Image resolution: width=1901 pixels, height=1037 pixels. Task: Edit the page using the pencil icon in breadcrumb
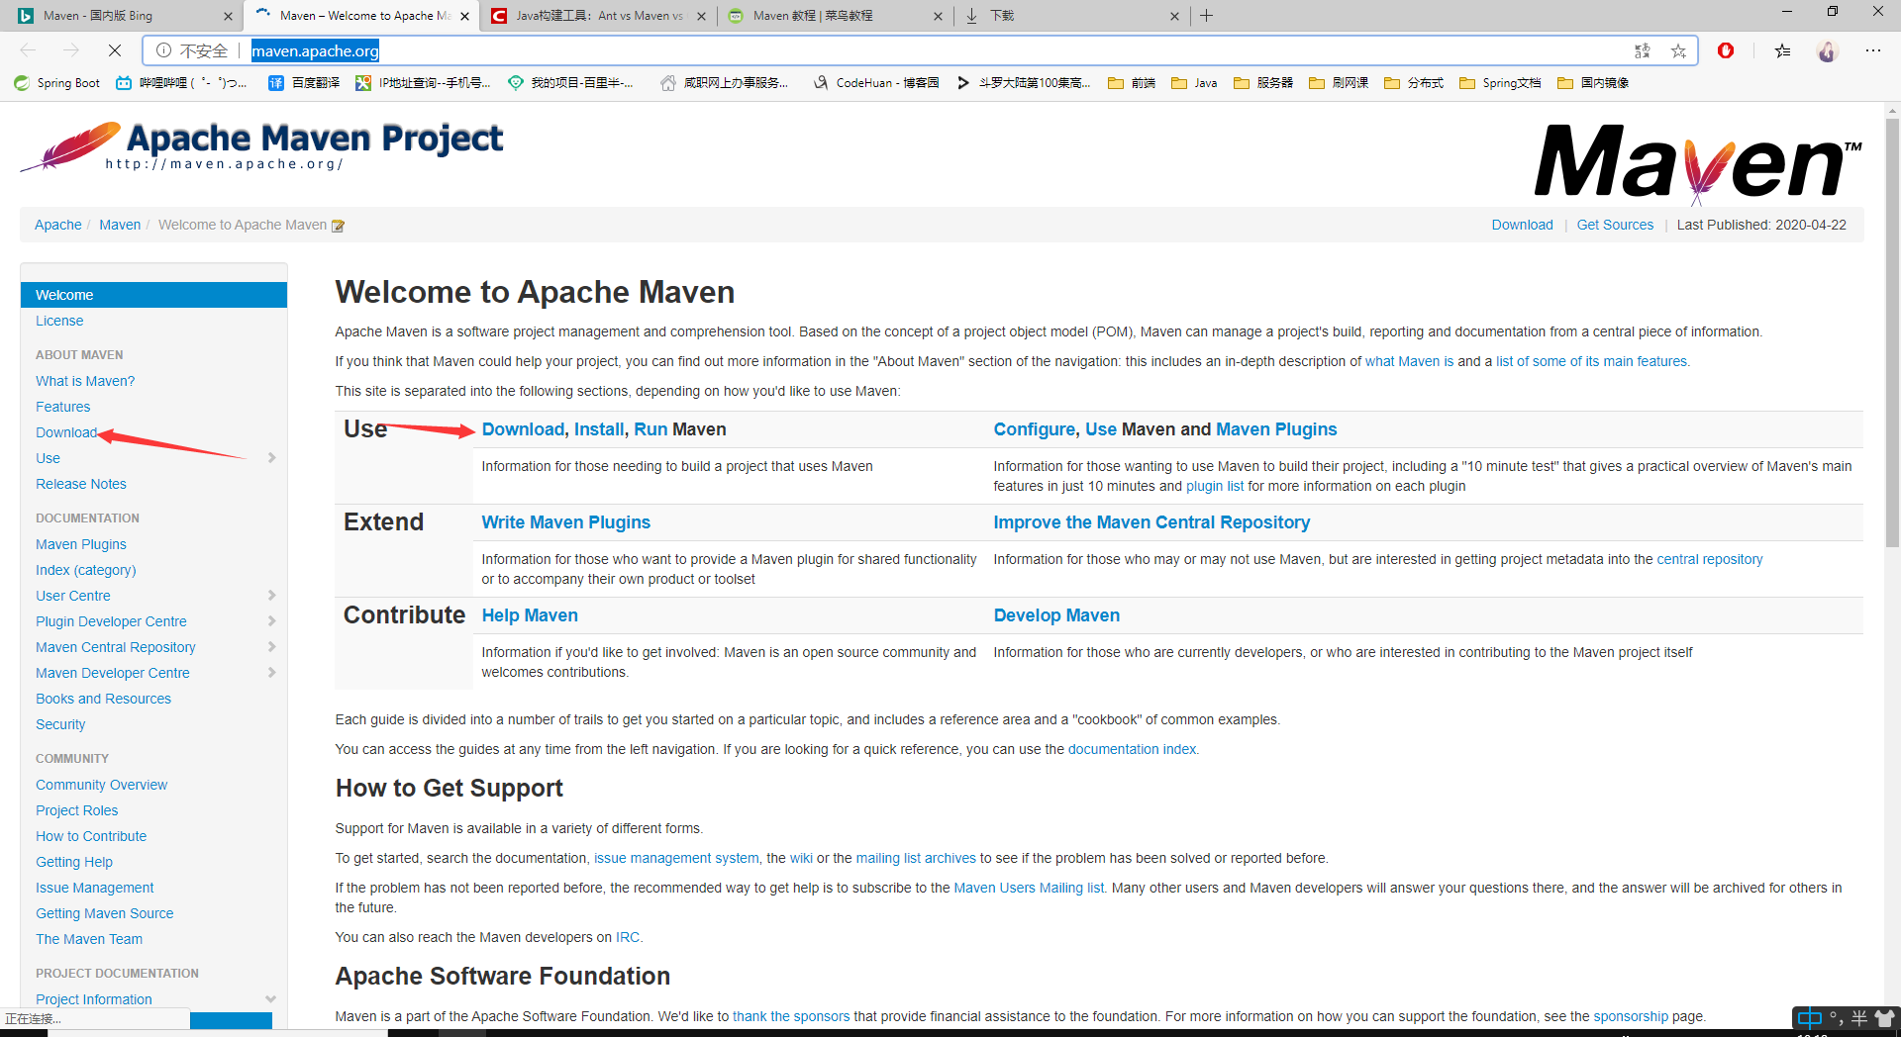click(x=338, y=226)
